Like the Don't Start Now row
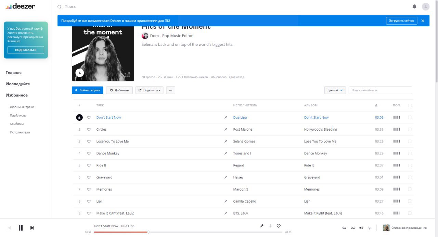The width and height of the screenshot is (438, 237). tap(89, 117)
